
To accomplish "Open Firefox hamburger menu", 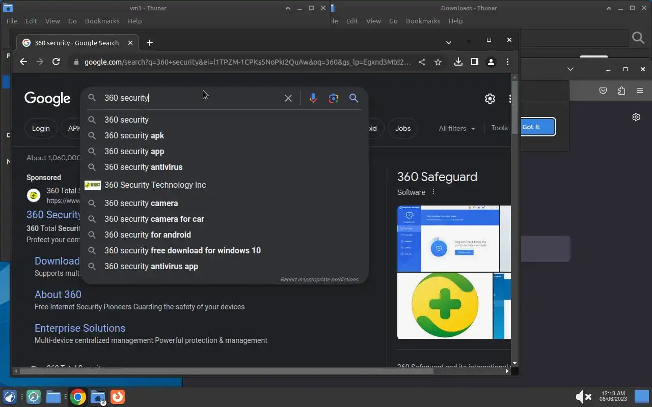I will (x=640, y=91).
